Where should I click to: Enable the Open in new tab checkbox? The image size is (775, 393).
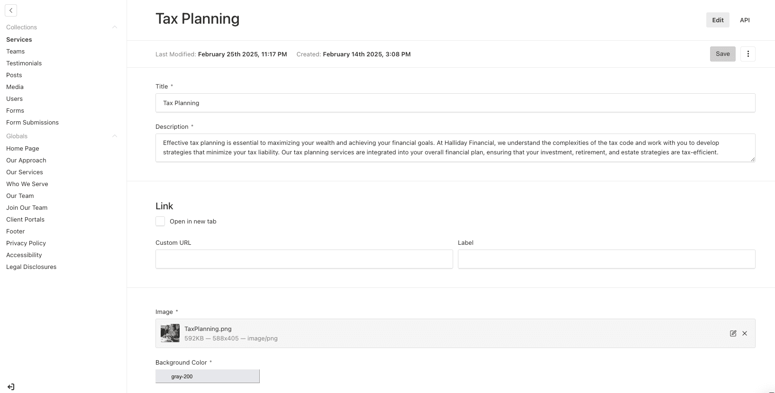tap(160, 221)
